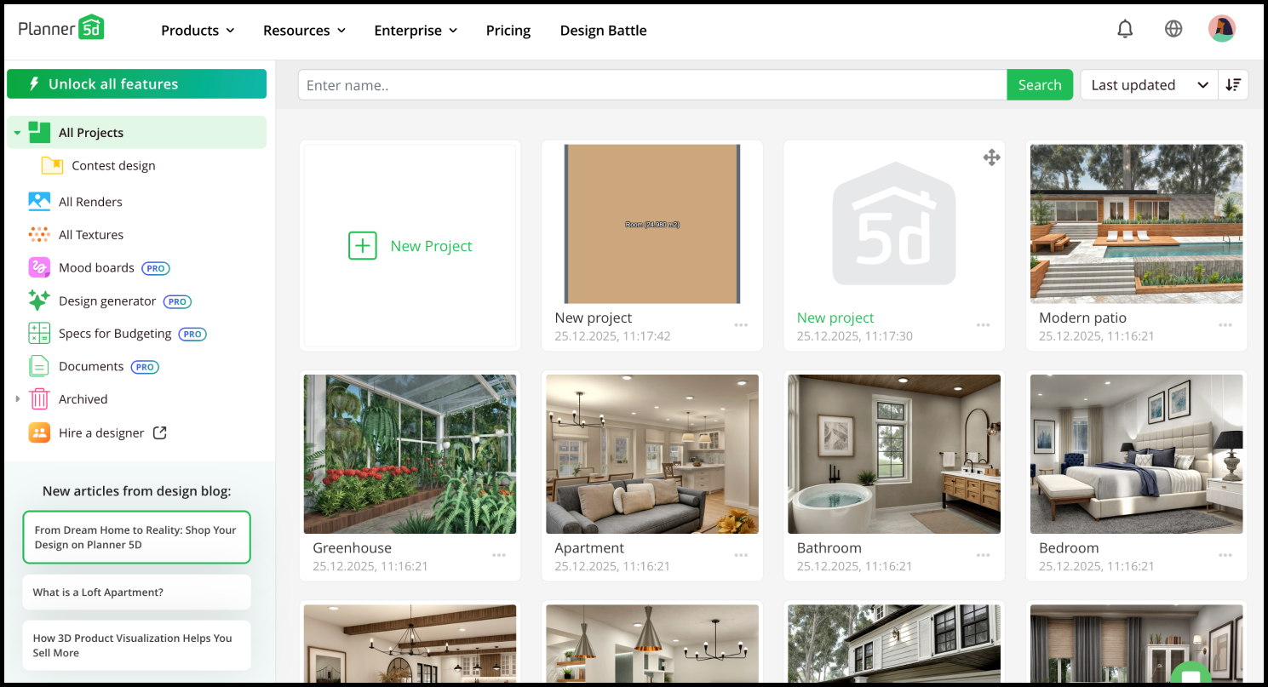Viewport: 1268px width, 687px height.
Task: Click the Mood boards icon
Action: point(39,267)
